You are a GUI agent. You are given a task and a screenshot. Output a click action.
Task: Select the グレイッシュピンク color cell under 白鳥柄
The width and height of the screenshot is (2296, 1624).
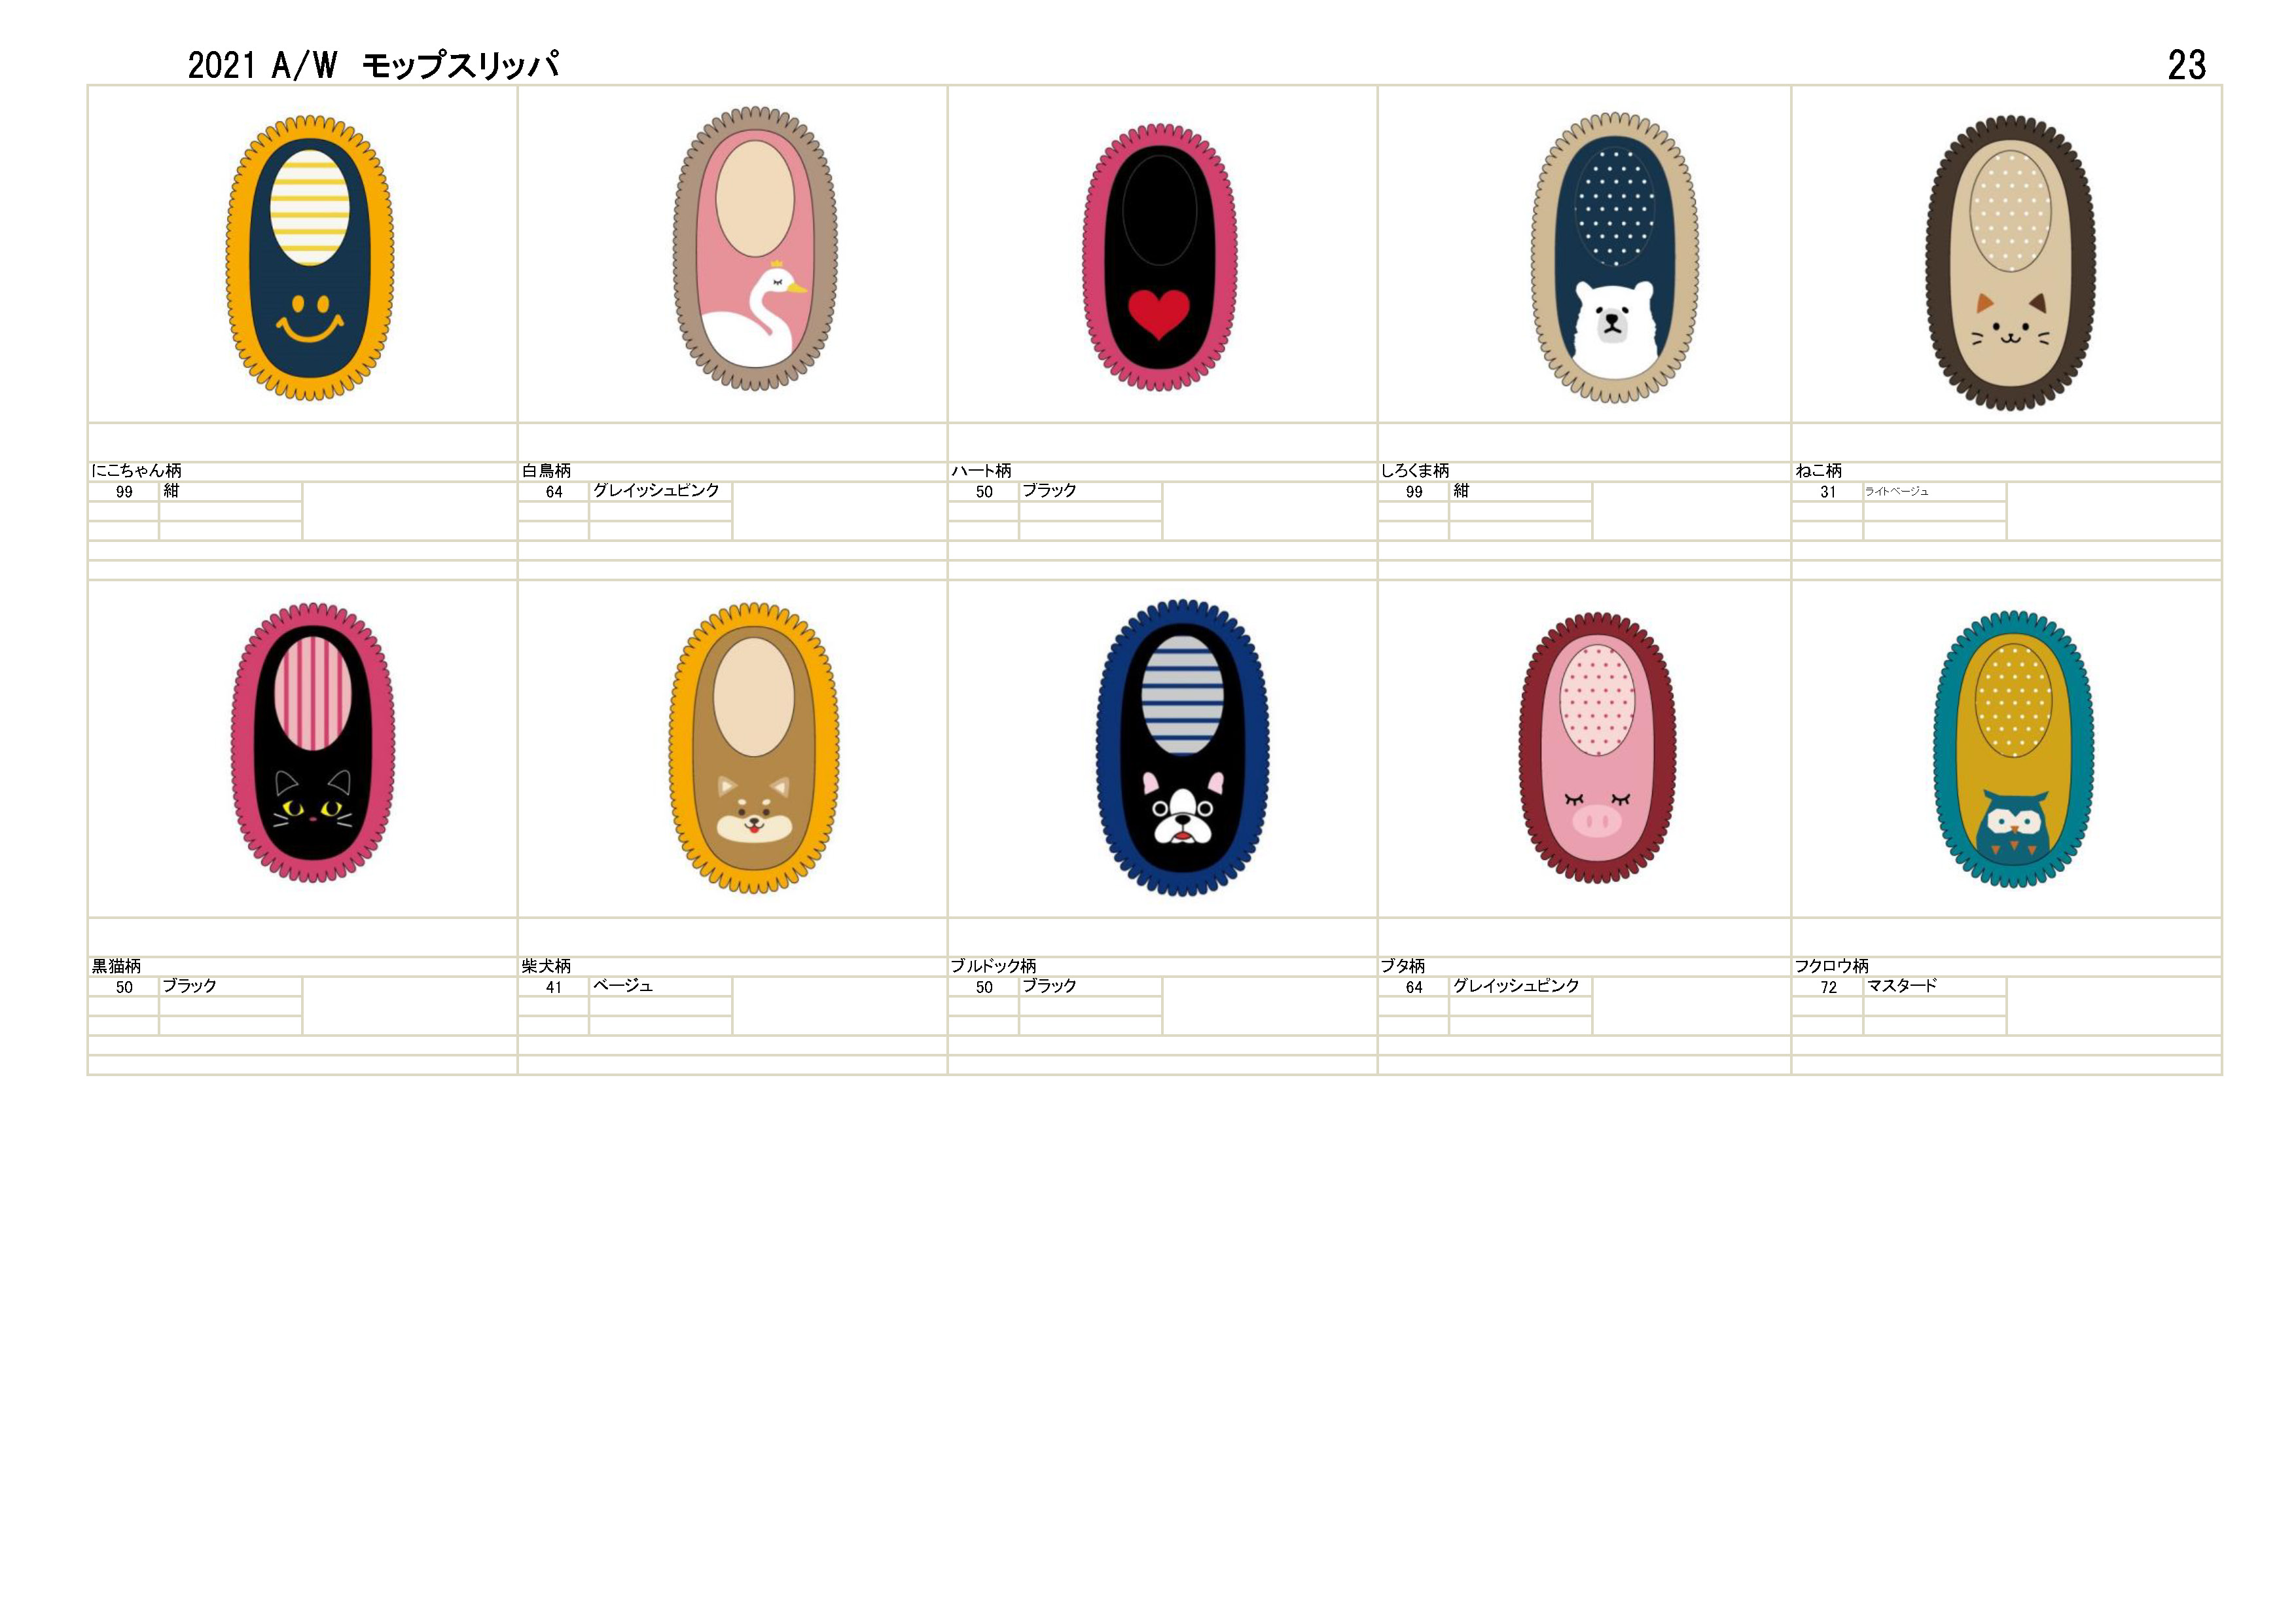pos(660,491)
